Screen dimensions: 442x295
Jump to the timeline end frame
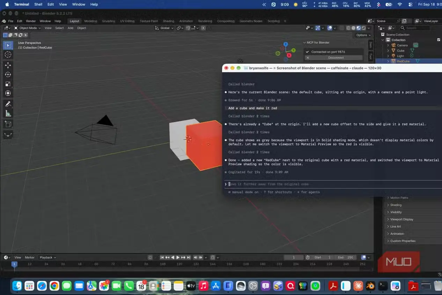(x=189, y=257)
